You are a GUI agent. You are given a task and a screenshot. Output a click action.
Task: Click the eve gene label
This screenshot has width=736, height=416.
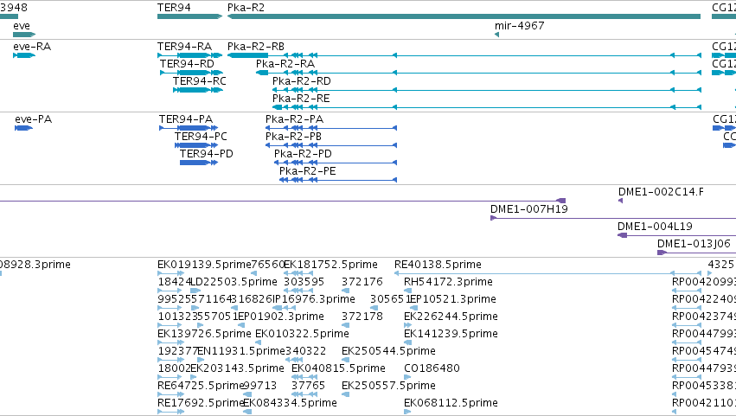click(x=22, y=26)
